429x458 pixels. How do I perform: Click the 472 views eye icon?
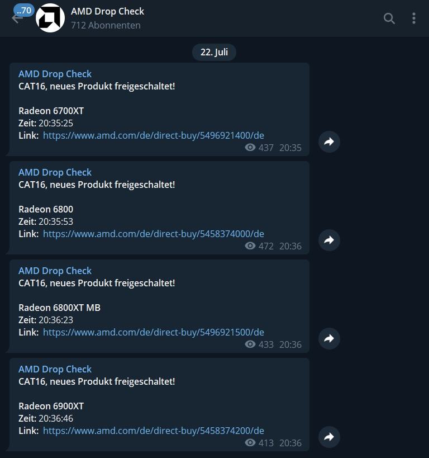pos(250,246)
